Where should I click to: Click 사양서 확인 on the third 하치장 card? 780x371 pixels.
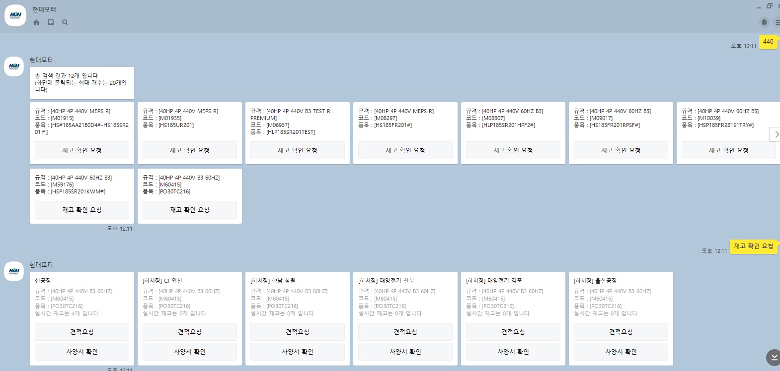(298, 352)
